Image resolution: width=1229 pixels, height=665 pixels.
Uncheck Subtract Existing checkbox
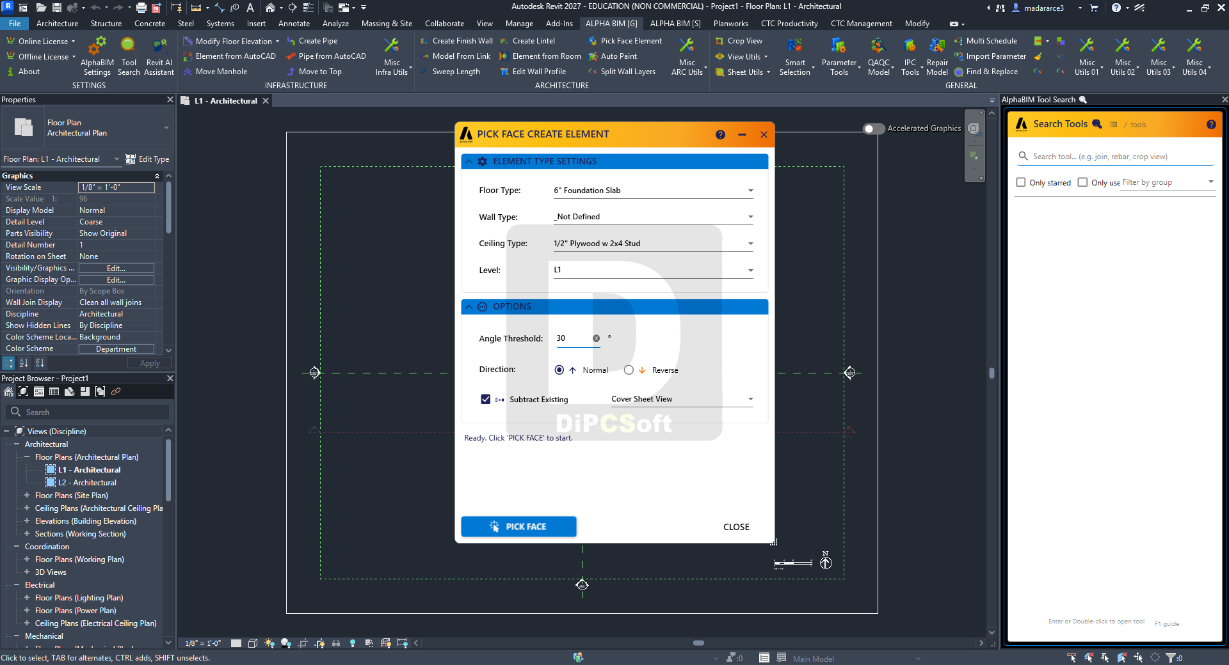point(486,399)
